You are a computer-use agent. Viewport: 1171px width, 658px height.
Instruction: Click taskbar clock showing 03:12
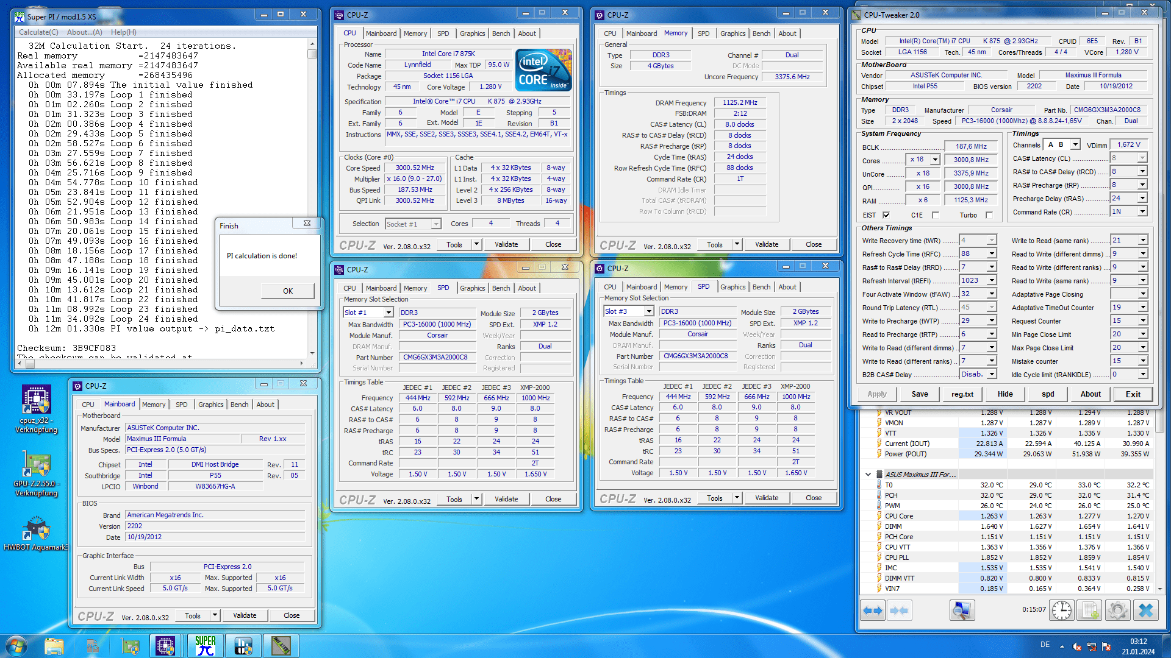[1138, 646]
